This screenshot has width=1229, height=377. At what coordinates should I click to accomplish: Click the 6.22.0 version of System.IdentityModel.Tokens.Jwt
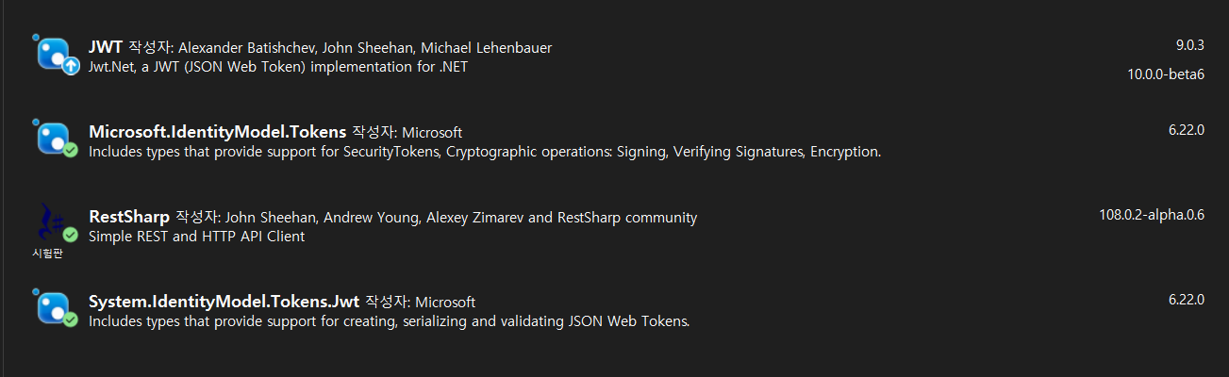tap(1187, 299)
